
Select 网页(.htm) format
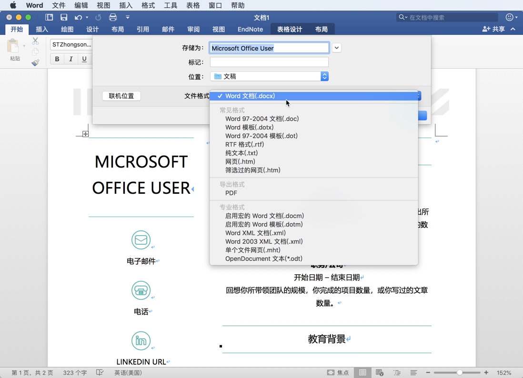[313, 162]
